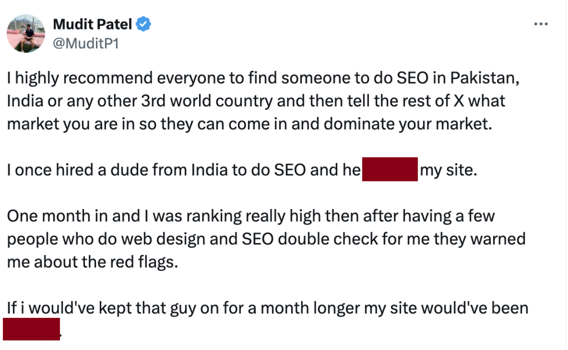This screenshot has height=350, width=568.
Task: Select the verified checkmark beside Mudit Patel
Action: pos(143,24)
